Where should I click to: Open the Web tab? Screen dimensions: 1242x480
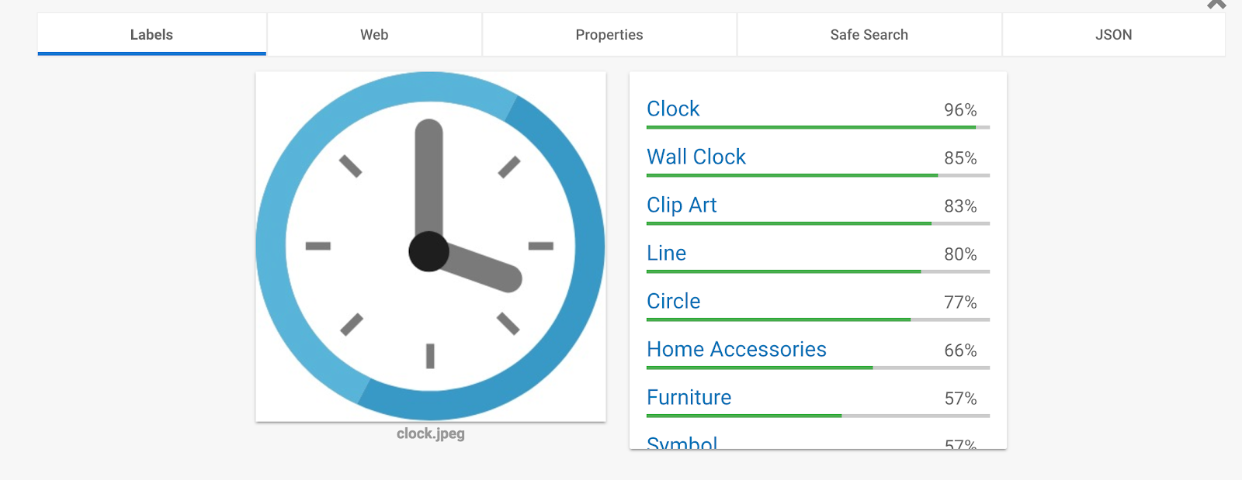[374, 34]
